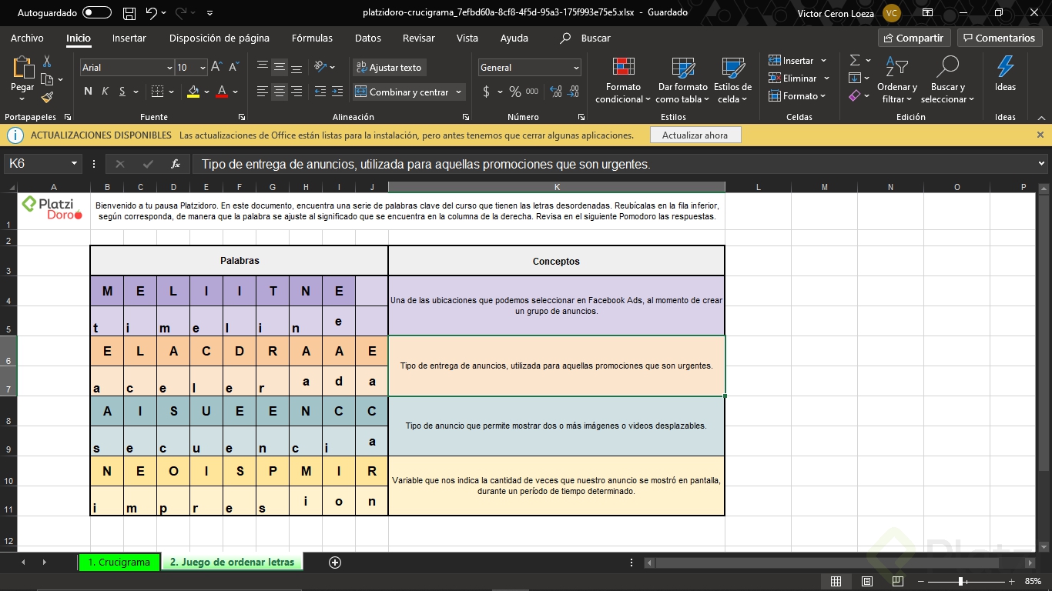Screen dimensions: 1052x591
Task: Click the insert function fx icon
Action: coord(176,164)
